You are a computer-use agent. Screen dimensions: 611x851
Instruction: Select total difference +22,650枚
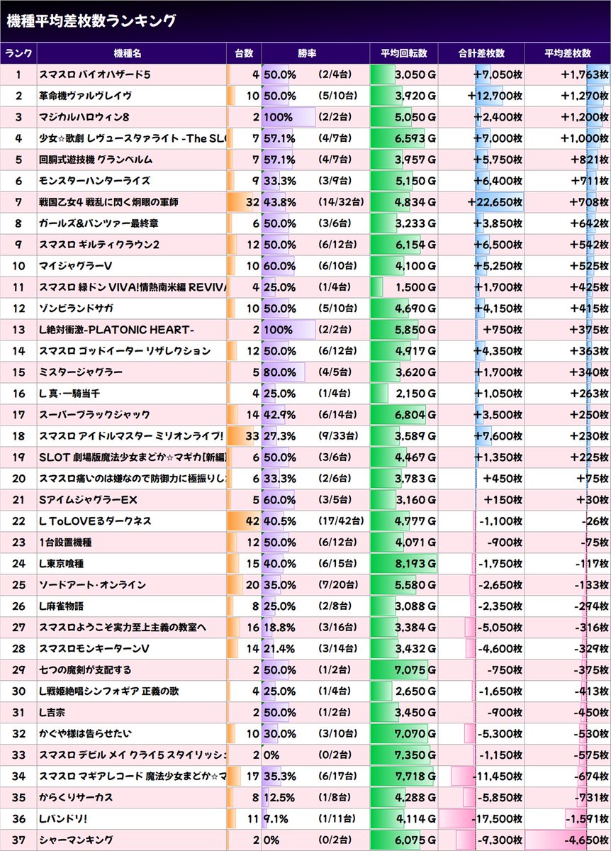tap(495, 202)
